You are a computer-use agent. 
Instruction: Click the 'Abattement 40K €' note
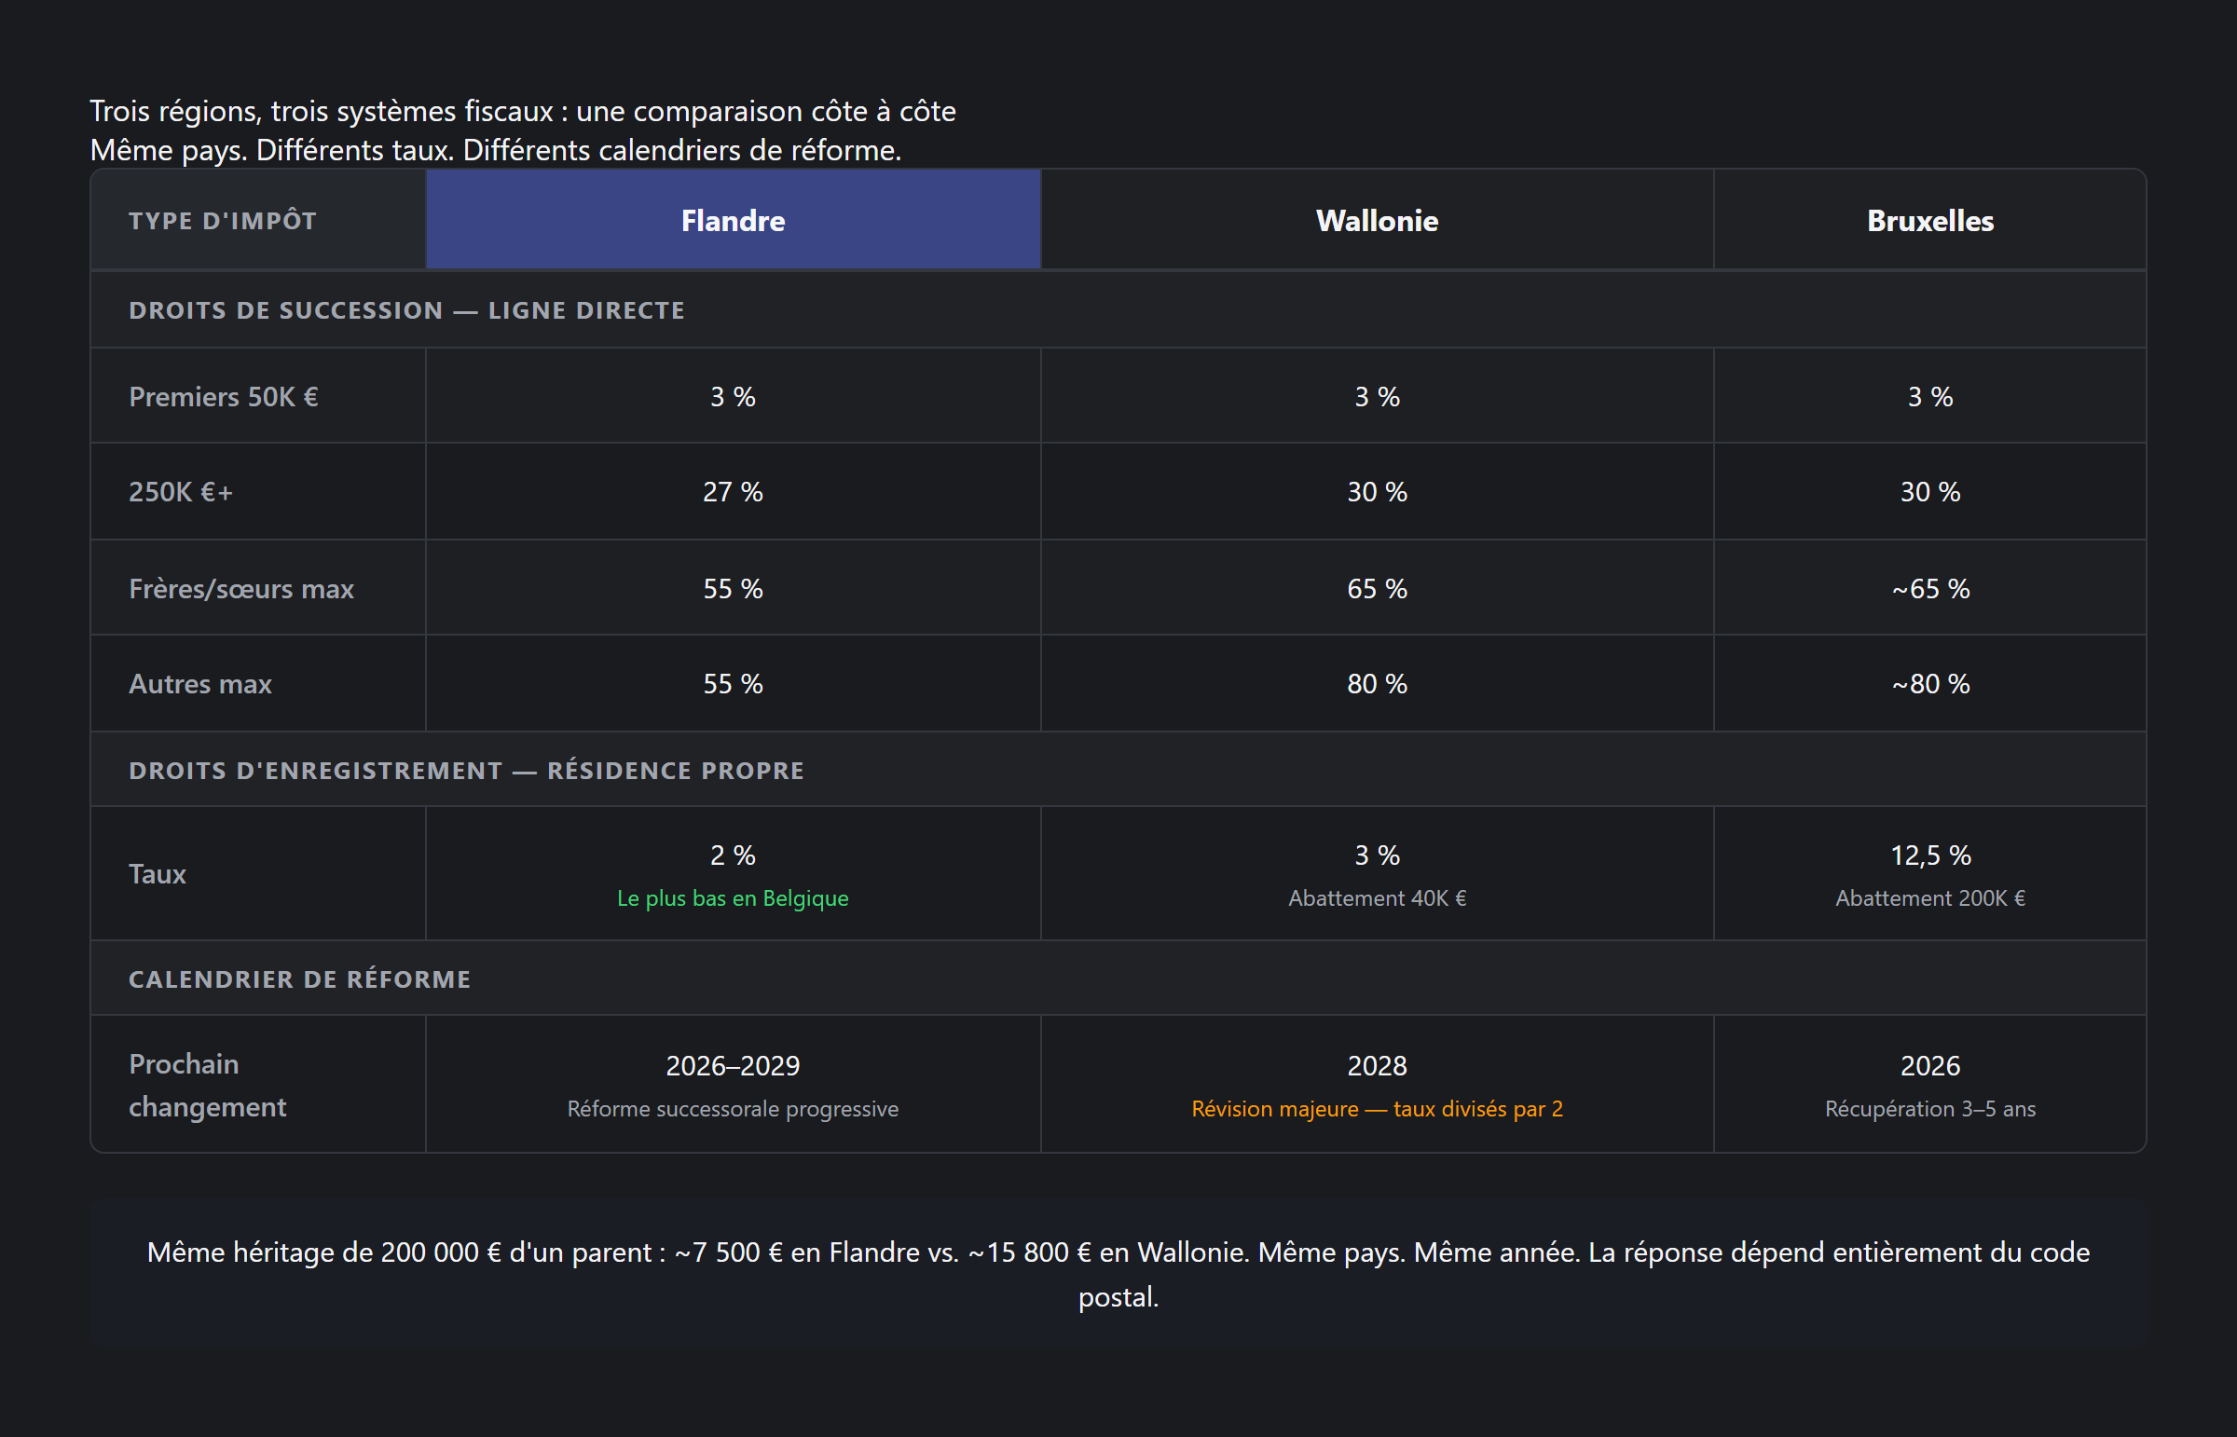tap(1377, 898)
